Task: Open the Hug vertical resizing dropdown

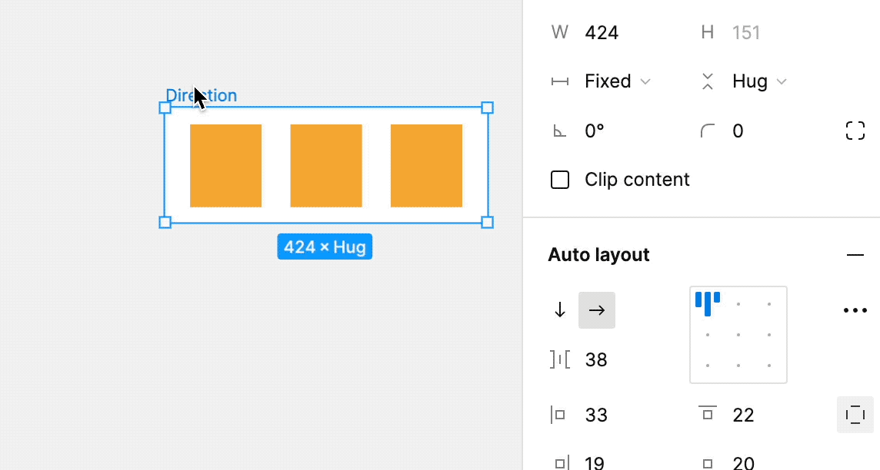Action: 758,81
